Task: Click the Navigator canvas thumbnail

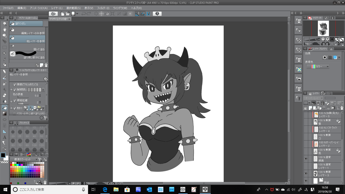Action: tap(323, 28)
